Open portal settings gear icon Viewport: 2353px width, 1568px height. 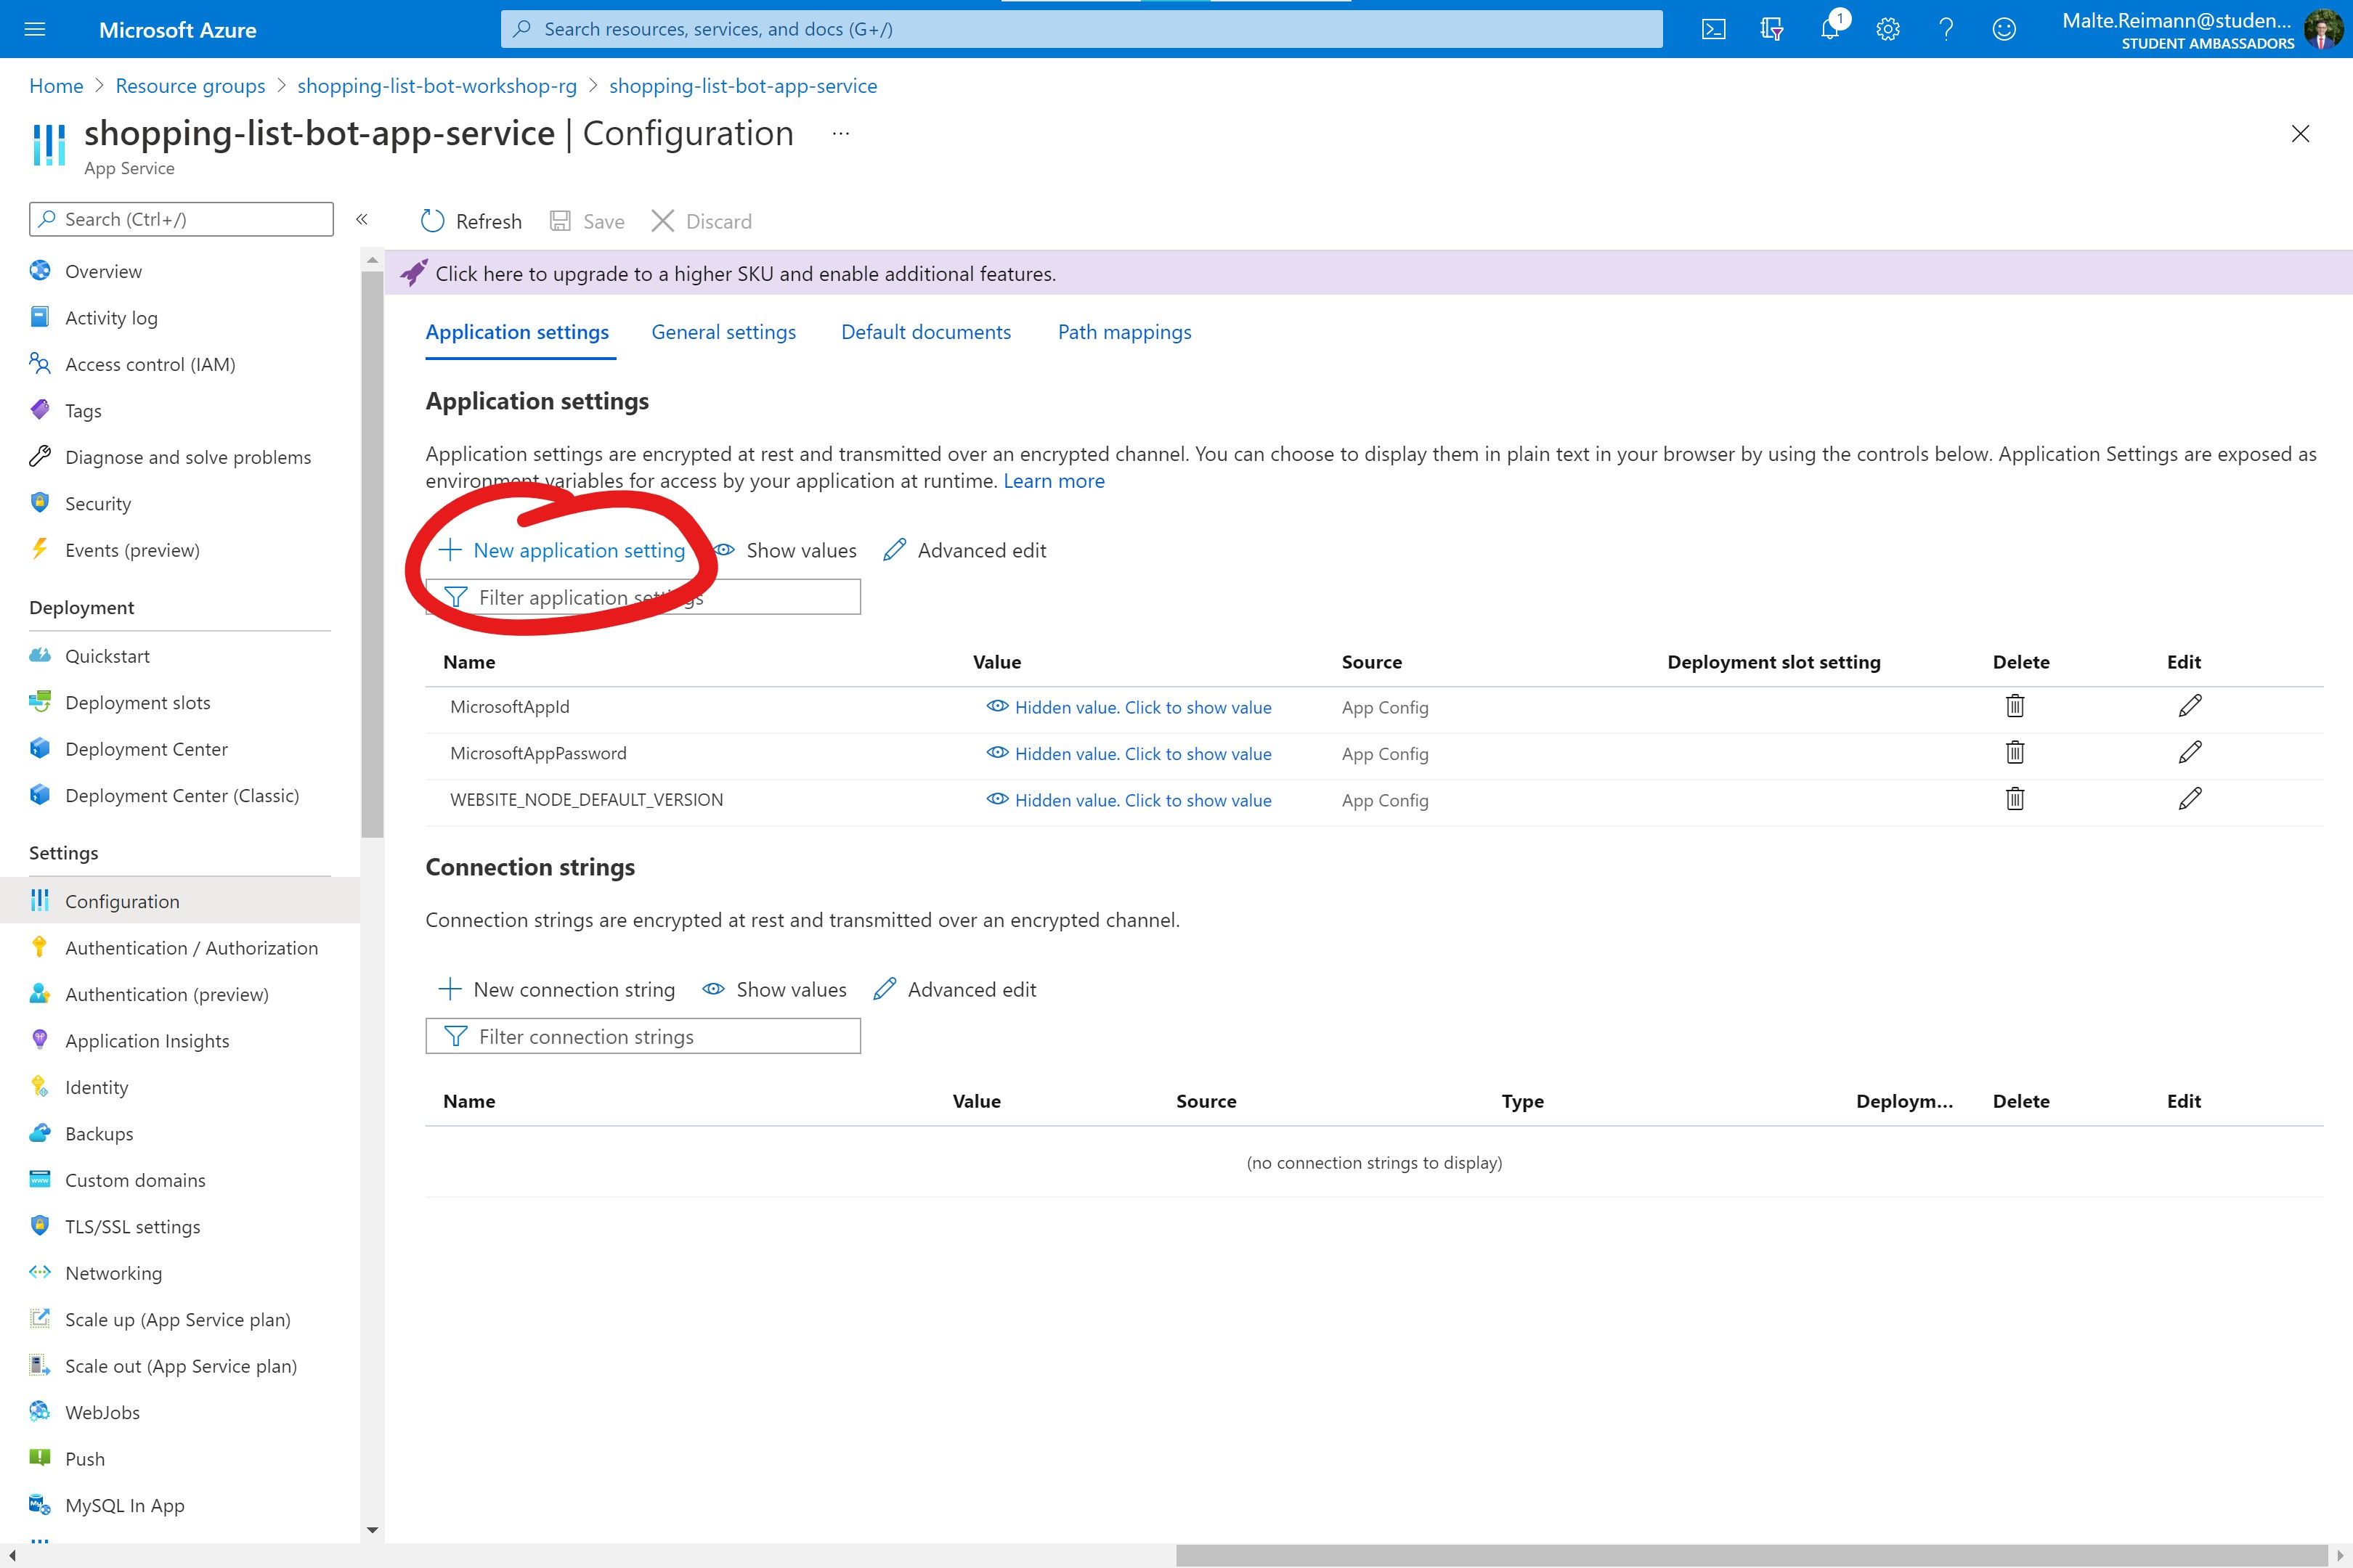coord(1887,29)
